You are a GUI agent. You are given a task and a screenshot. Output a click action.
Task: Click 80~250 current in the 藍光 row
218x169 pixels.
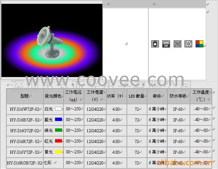click(73, 119)
